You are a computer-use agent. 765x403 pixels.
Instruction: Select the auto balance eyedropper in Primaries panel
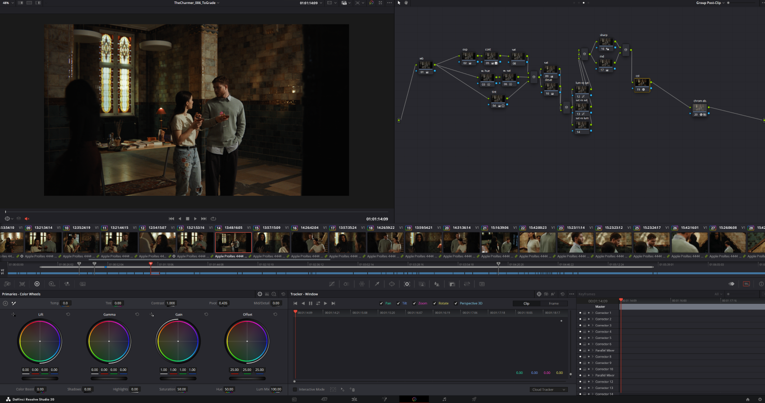[14, 303]
